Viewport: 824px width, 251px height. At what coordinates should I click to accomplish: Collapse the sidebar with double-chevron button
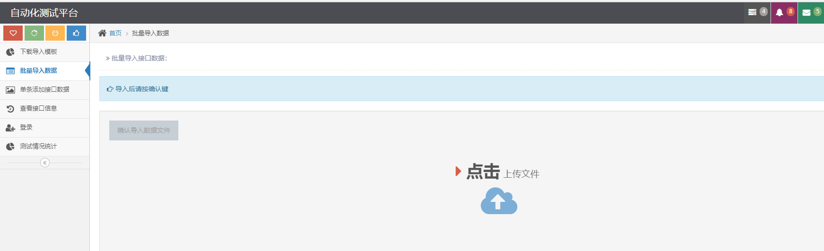click(x=45, y=163)
